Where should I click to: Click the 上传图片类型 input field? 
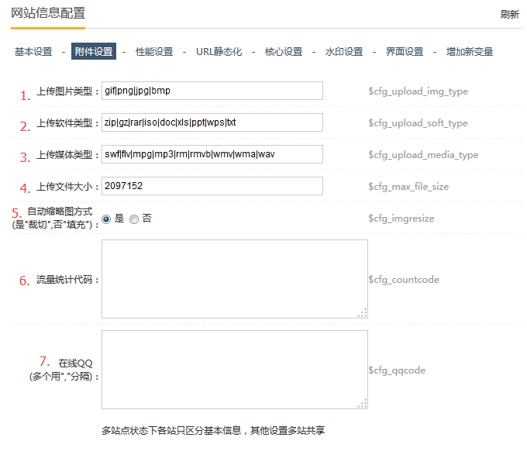(x=212, y=91)
